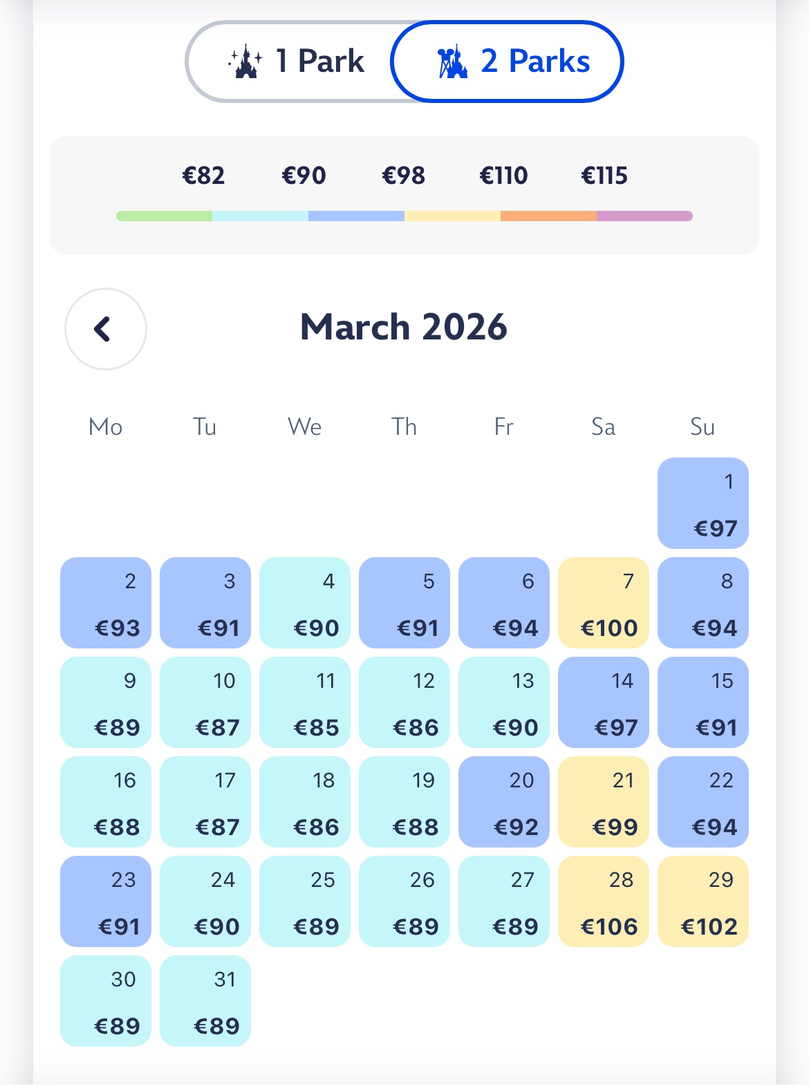Select the 2 Parks option
This screenshot has height=1086, width=809.
click(x=508, y=62)
